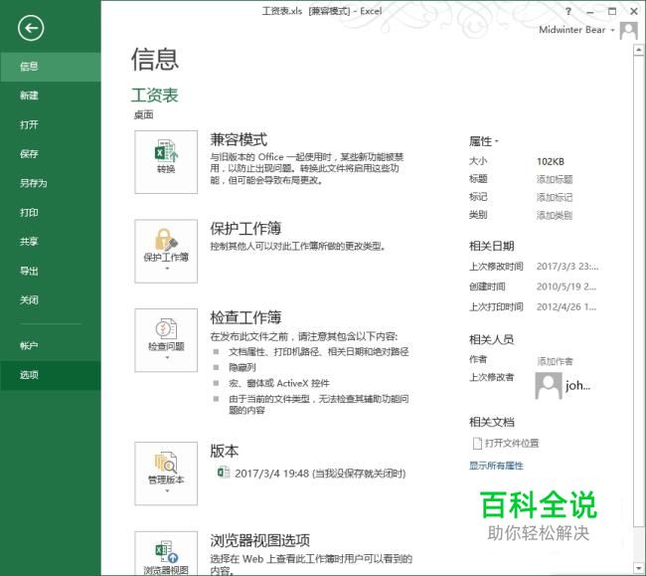
Task: Click the 浏览器视图选项 section heading
Action: [260, 540]
